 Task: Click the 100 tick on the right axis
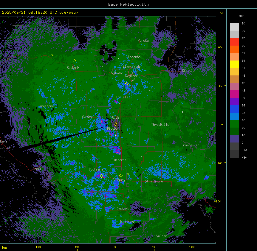pyautogui.click(x=219, y=47)
